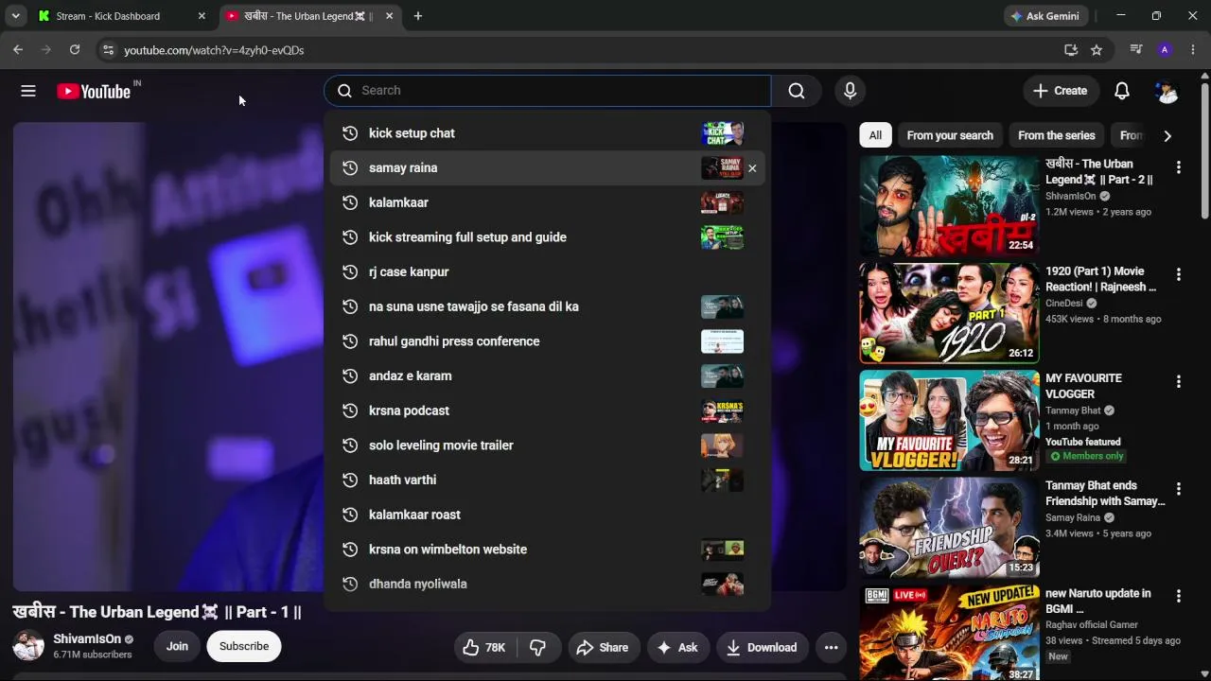Join the ShivamIsOn channel membership
Screen dimensions: 1211x681
click(177, 647)
